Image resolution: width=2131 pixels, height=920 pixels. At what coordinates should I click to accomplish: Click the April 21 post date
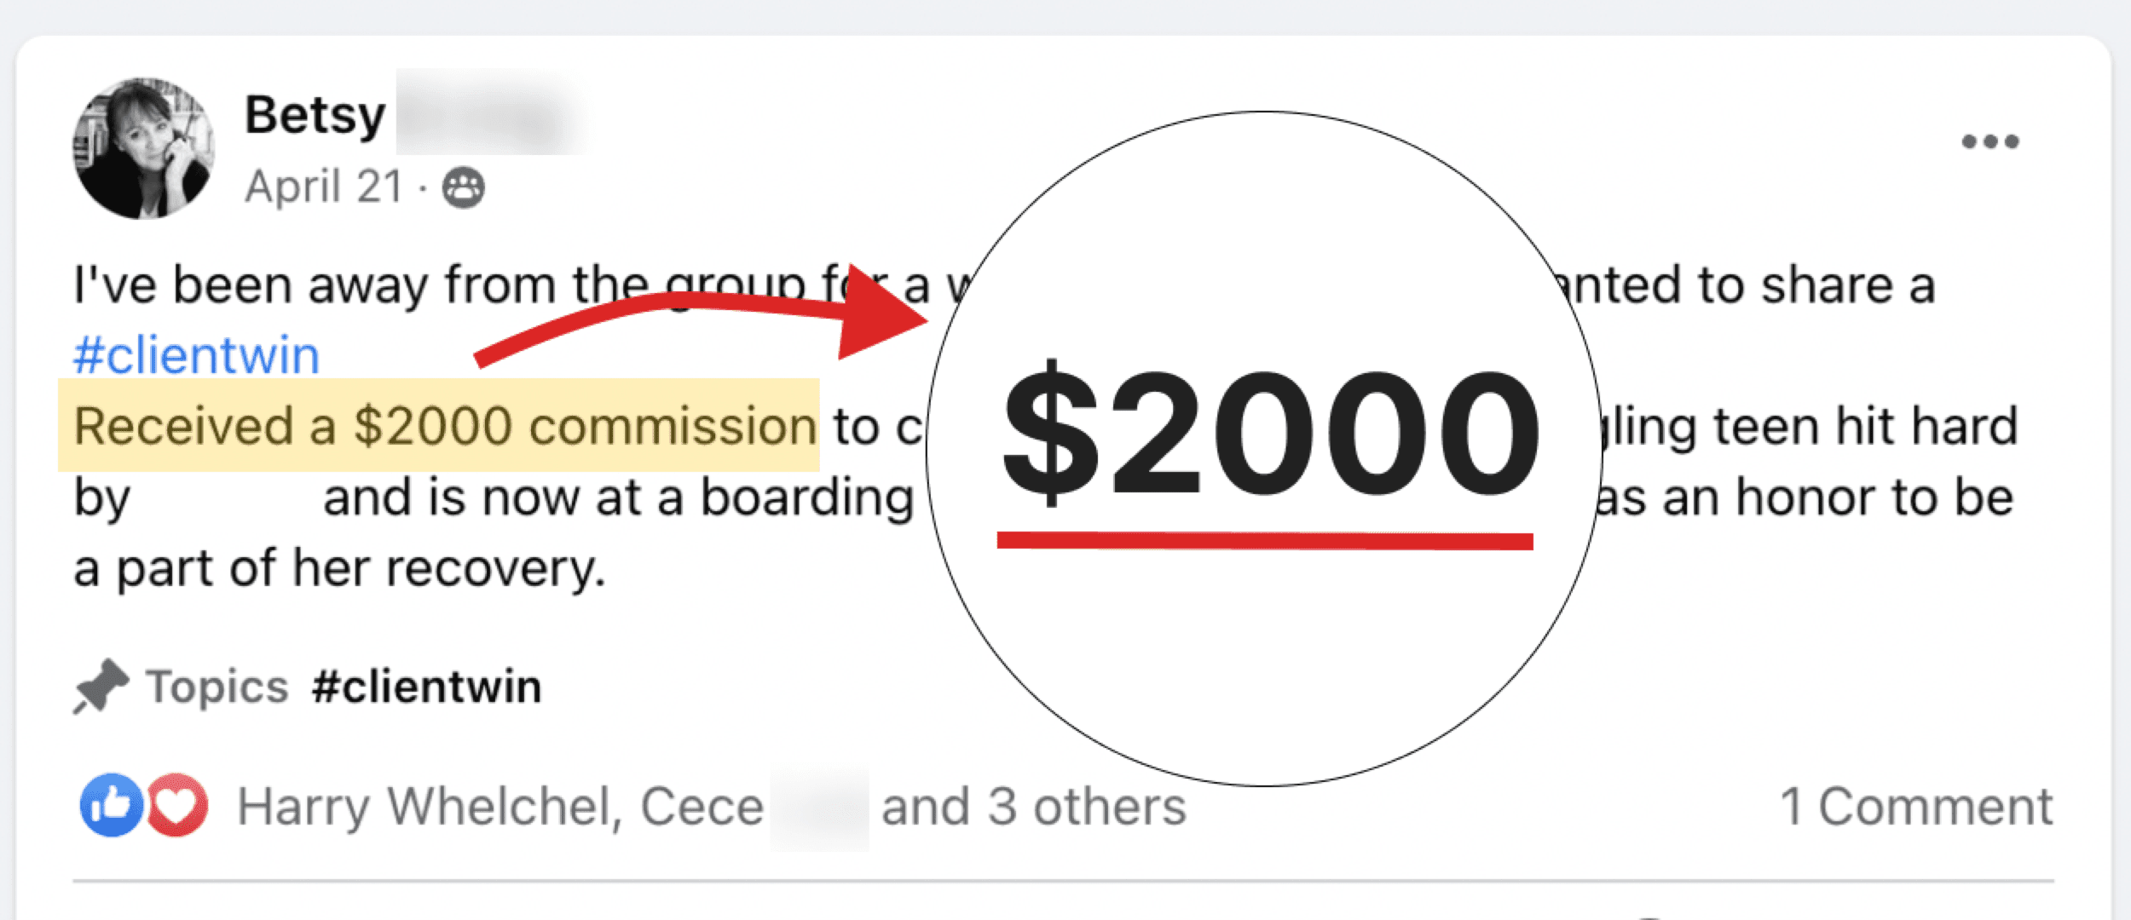click(323, 187)
